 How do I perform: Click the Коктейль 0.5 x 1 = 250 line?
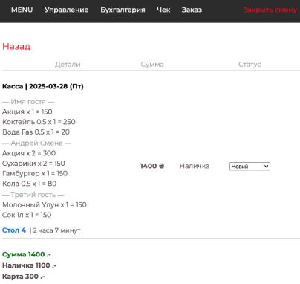pyautogui.click(x=39, y=122)
